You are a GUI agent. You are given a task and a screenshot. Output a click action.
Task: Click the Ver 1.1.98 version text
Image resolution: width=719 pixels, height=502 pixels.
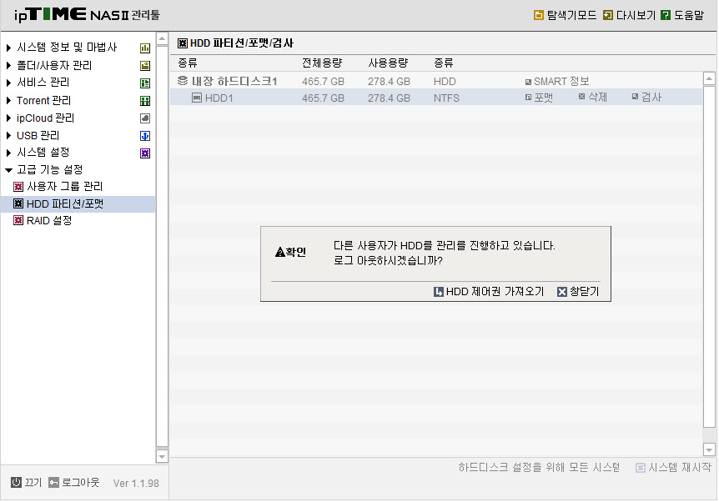point(136,483)
